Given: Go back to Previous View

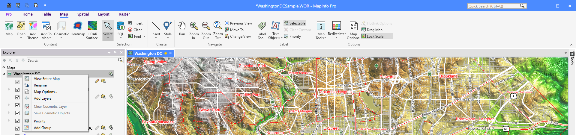Looking at the screenshot, I should pos(238,23).
